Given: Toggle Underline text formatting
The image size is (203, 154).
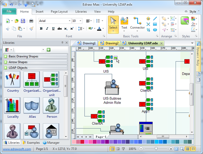Looking at the screenshot, I should (x=53, y=29).
